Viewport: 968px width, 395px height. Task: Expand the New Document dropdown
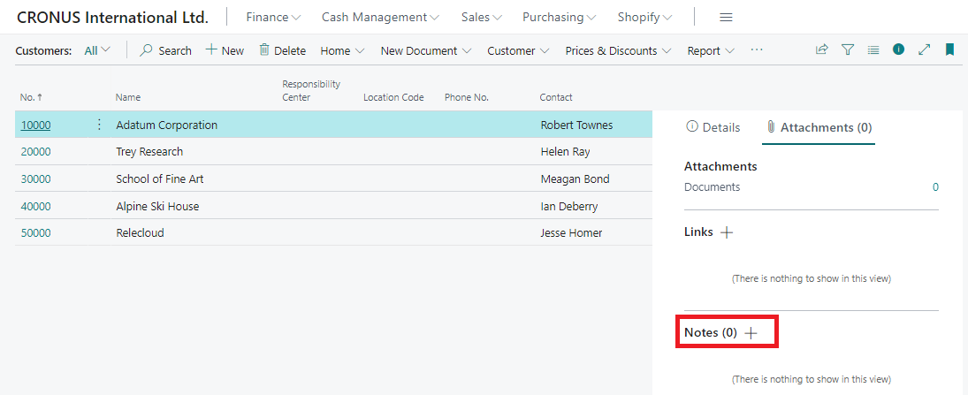[x=425, y=50]
